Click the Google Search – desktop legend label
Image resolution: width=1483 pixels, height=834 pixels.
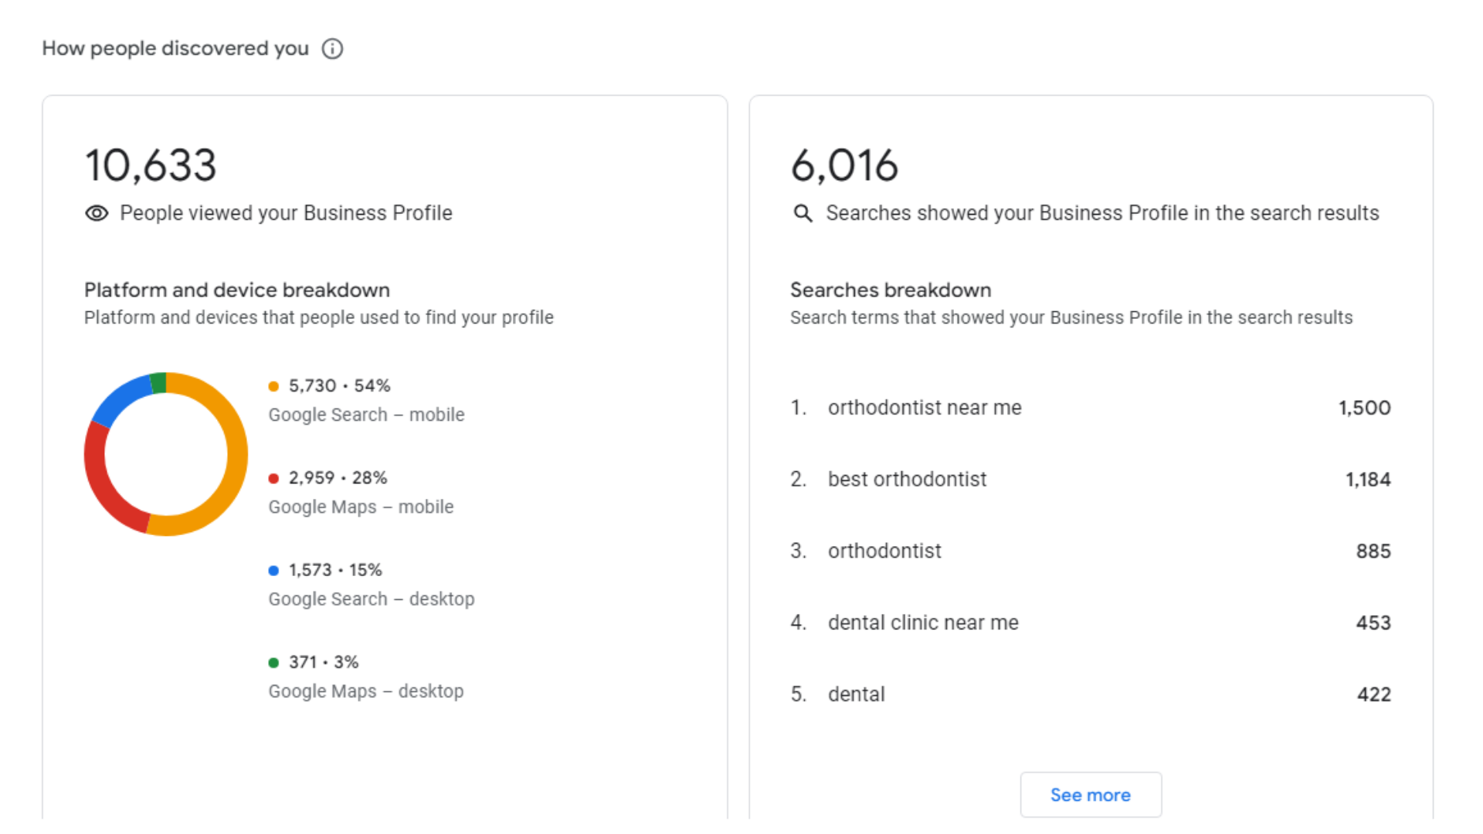(x=372, y=599)
